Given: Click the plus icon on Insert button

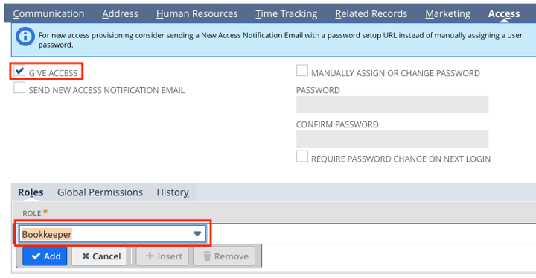Looking at the screenshot, I should [150, 256].
